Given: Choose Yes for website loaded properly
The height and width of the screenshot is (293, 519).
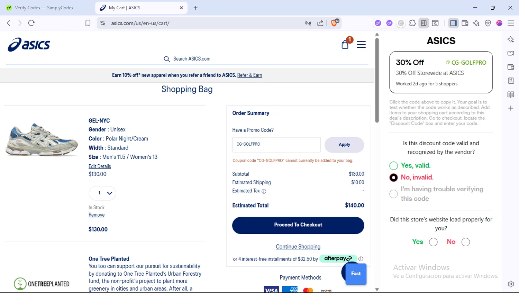Looking at the screenshot, I should [433, 242].
